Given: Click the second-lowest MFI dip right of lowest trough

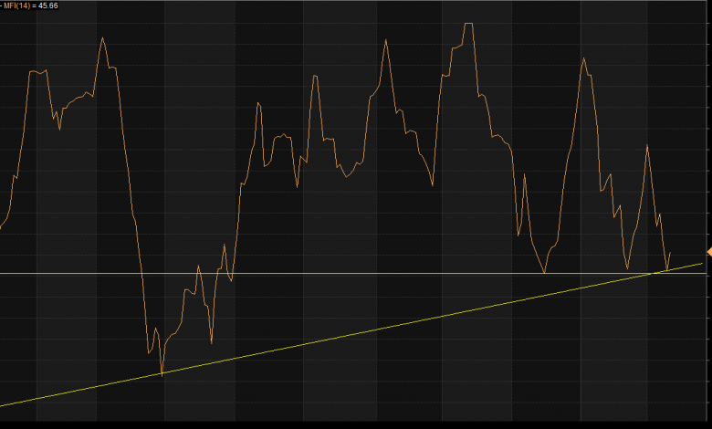Looking at the screenshot, I should tap(211, 343).
